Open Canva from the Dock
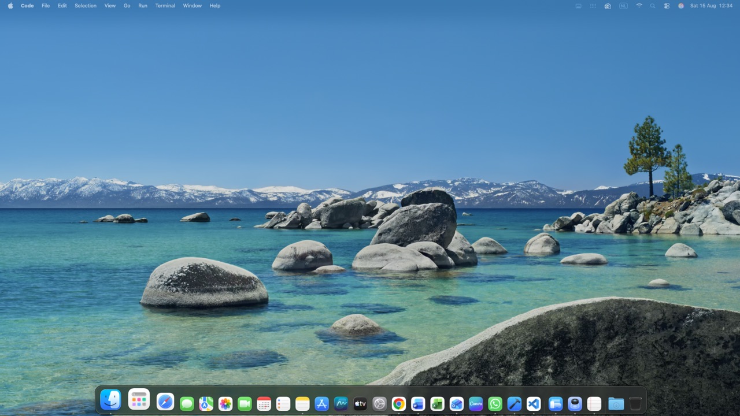 tap(476, 404)
